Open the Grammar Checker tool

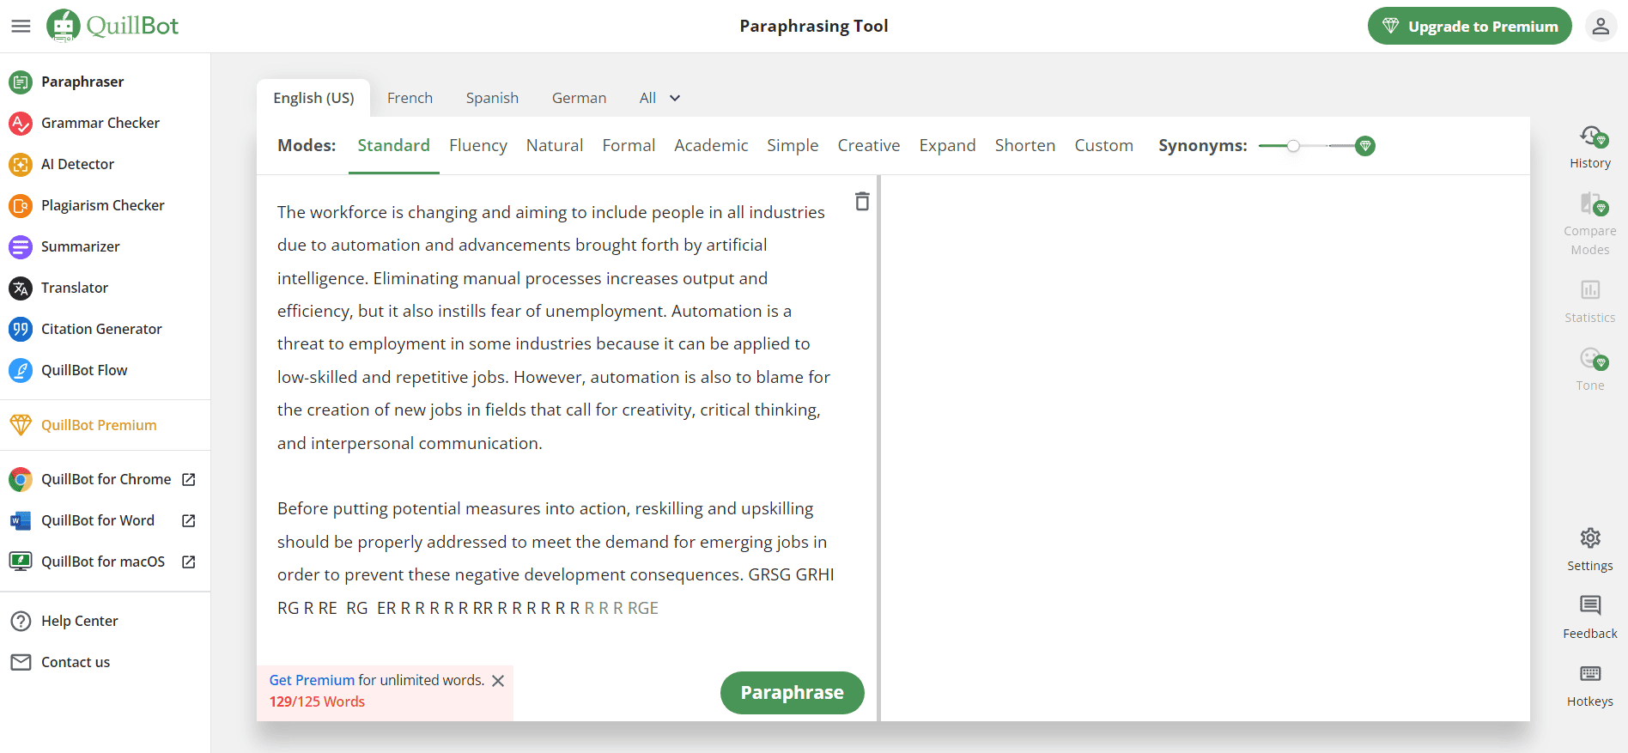[x=100, y=123]
